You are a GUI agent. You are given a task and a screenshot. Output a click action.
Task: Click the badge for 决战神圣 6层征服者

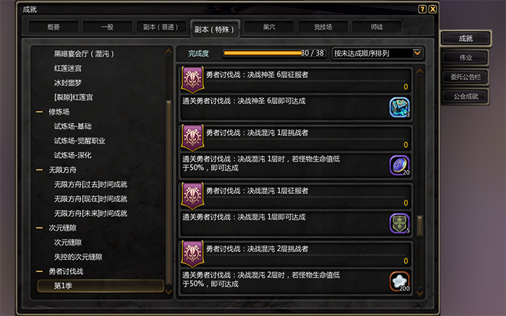[x=193, y=79]
